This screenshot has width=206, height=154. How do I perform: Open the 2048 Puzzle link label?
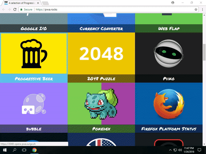[101, 79]
